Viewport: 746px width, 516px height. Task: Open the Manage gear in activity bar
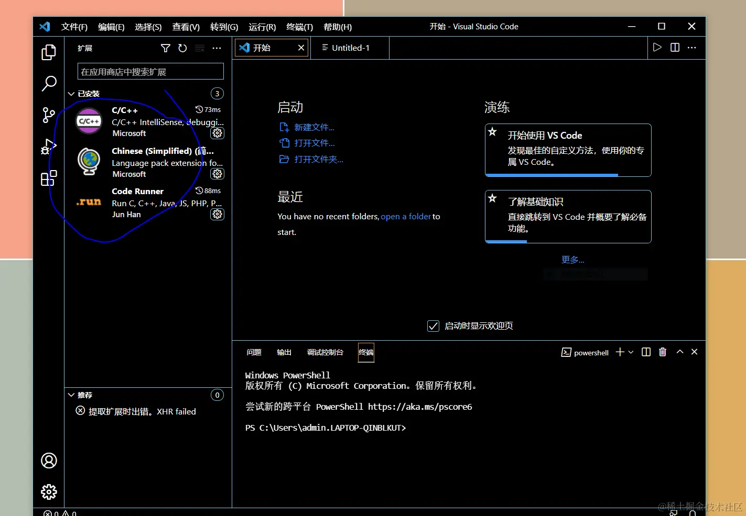pos(49,492)
